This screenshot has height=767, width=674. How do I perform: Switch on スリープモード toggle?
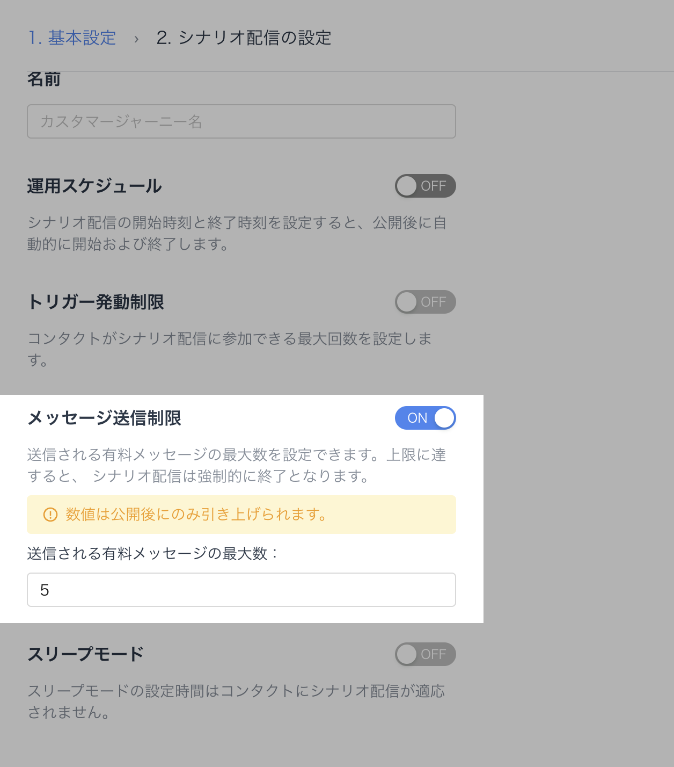425,654
